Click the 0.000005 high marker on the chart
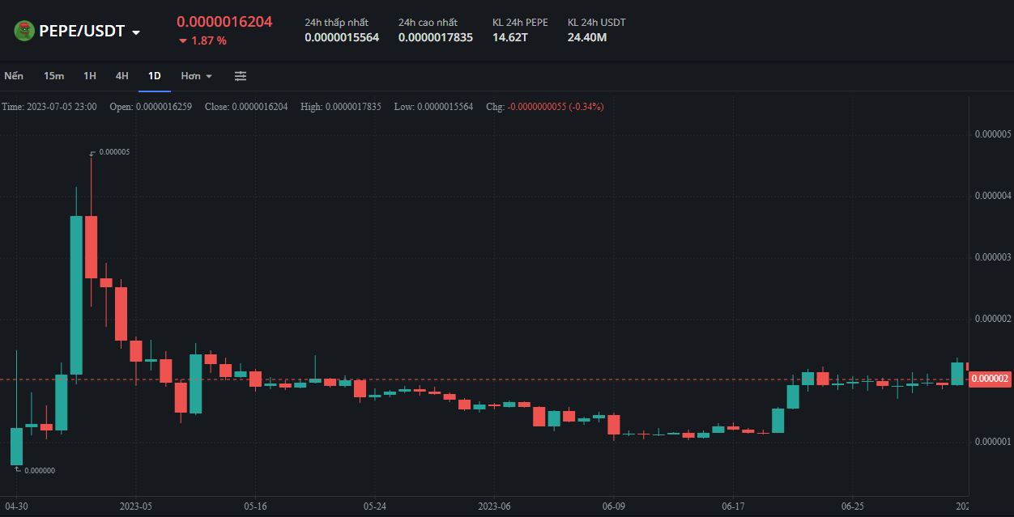Image resolution: width=1014 pixels, height=517 pixels. 114,152
